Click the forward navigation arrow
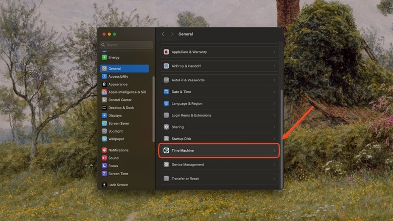This screenshot has width=393, height=221. pos(172,34)
